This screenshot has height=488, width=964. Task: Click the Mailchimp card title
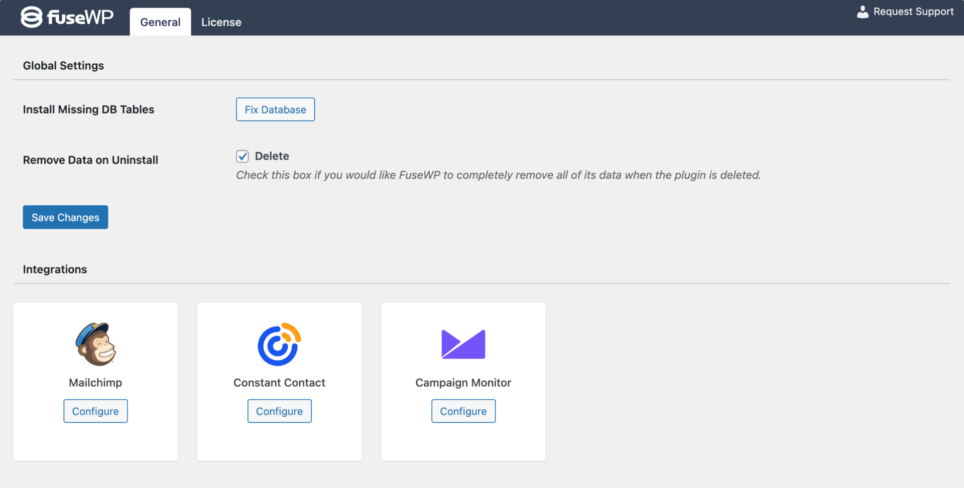[x=95, y=383]
